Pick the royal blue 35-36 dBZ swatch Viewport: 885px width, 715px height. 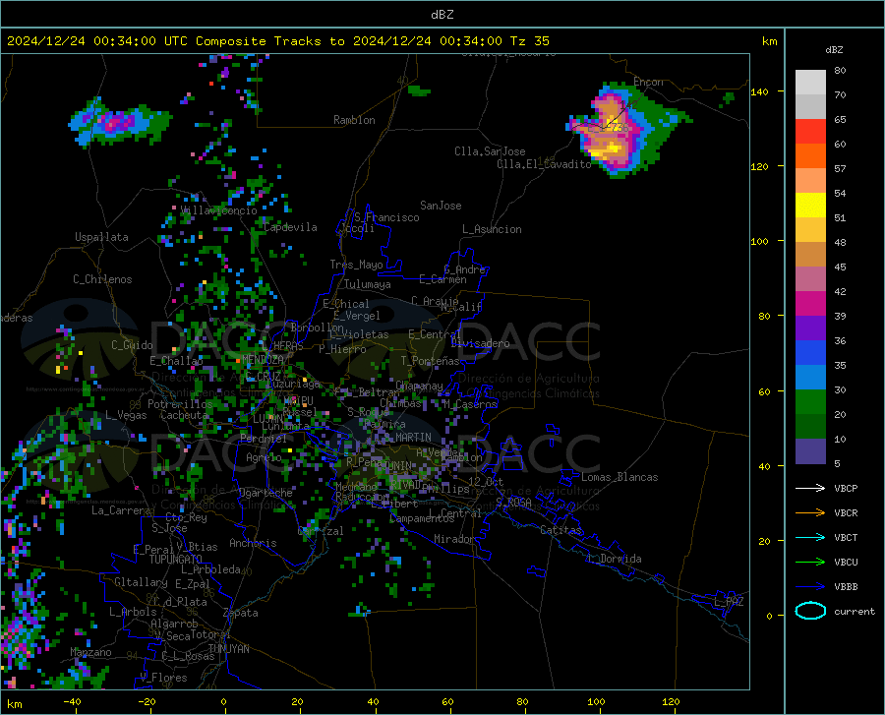click(x=810, y=353)
